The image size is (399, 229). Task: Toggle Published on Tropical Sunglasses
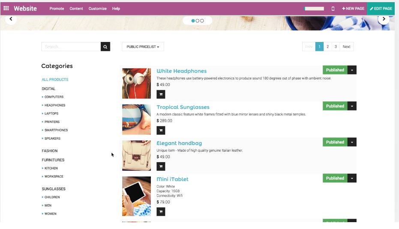click(335, 106)
